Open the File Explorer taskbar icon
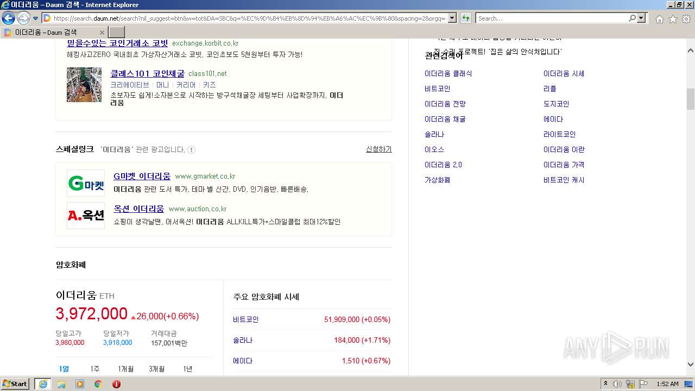Screen dimensions: 695x391 click(61, 384)
